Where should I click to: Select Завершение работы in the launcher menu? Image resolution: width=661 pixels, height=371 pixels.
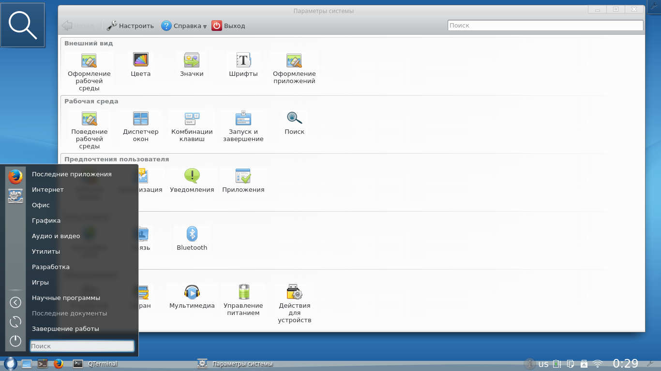pyautogui.click(x=65, y=329)
